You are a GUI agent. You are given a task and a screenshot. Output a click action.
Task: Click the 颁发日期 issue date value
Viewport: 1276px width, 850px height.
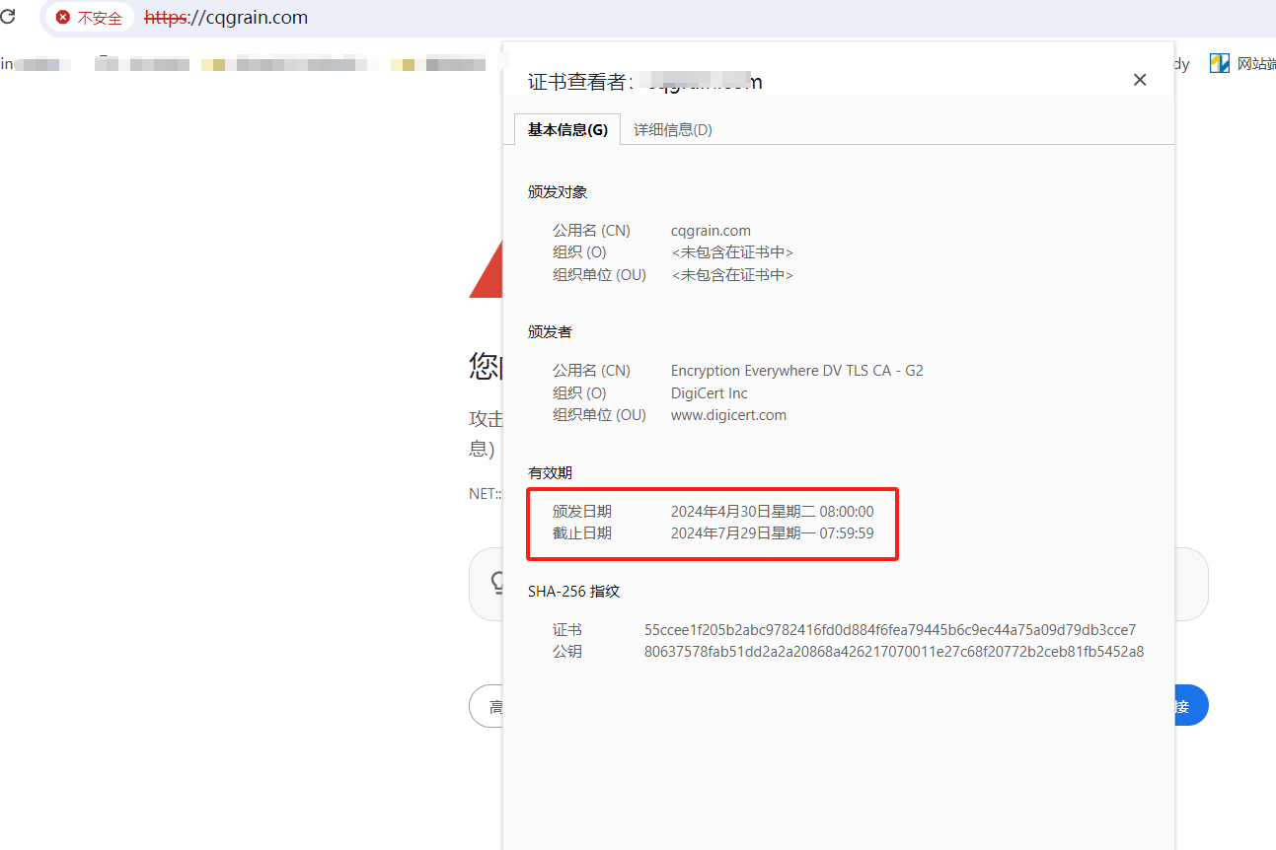point(772,511)
